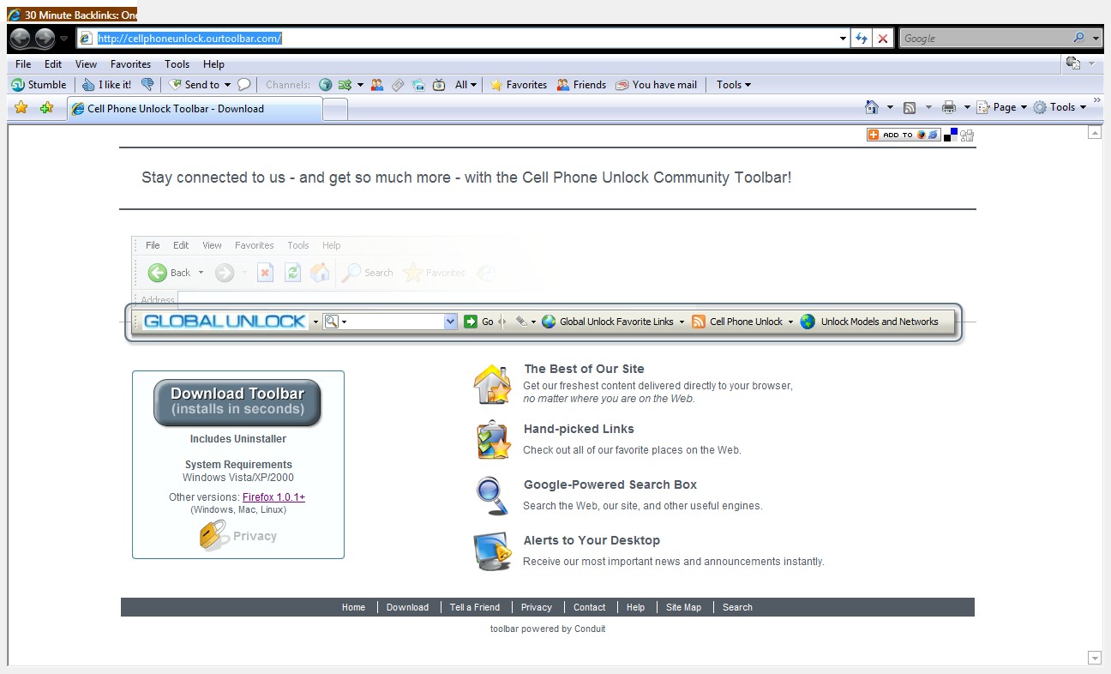Expand the Print options dropdown arrow

click(x=967, y=107)
